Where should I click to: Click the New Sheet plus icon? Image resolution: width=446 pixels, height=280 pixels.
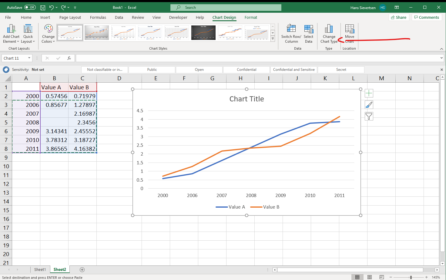(x=82, y=269)
